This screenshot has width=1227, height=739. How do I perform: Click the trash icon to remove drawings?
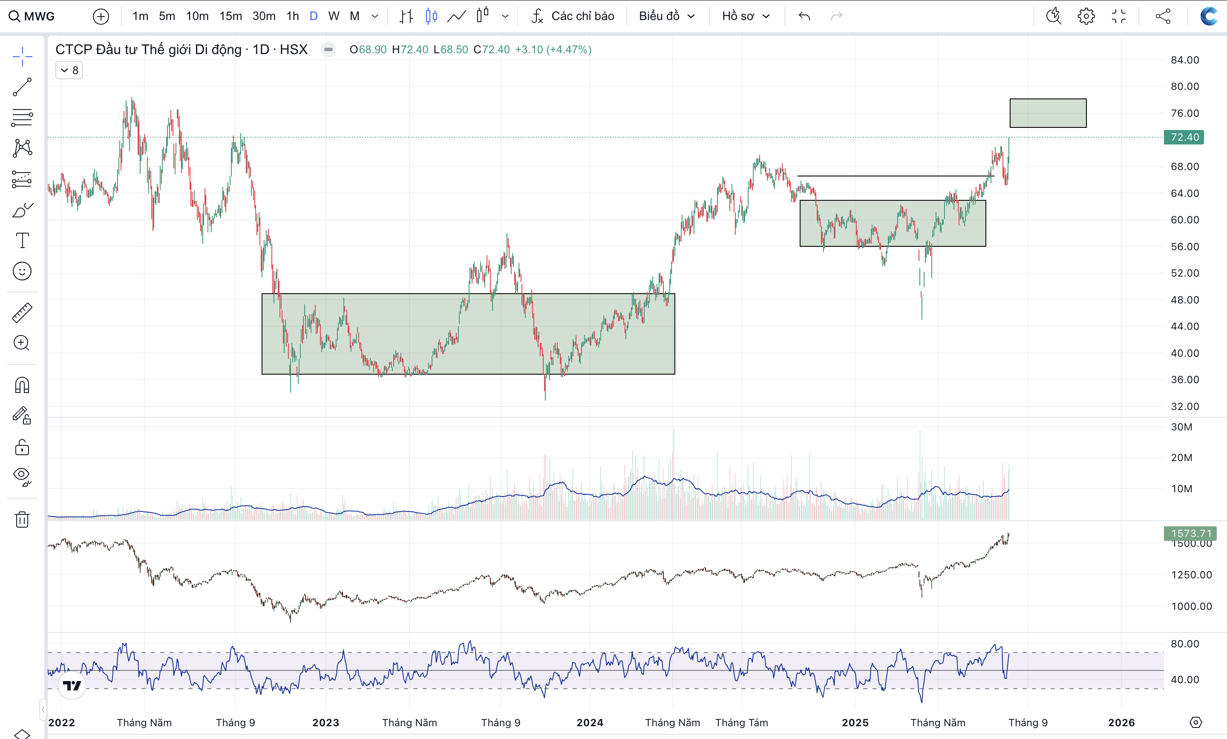coord(22,520)
